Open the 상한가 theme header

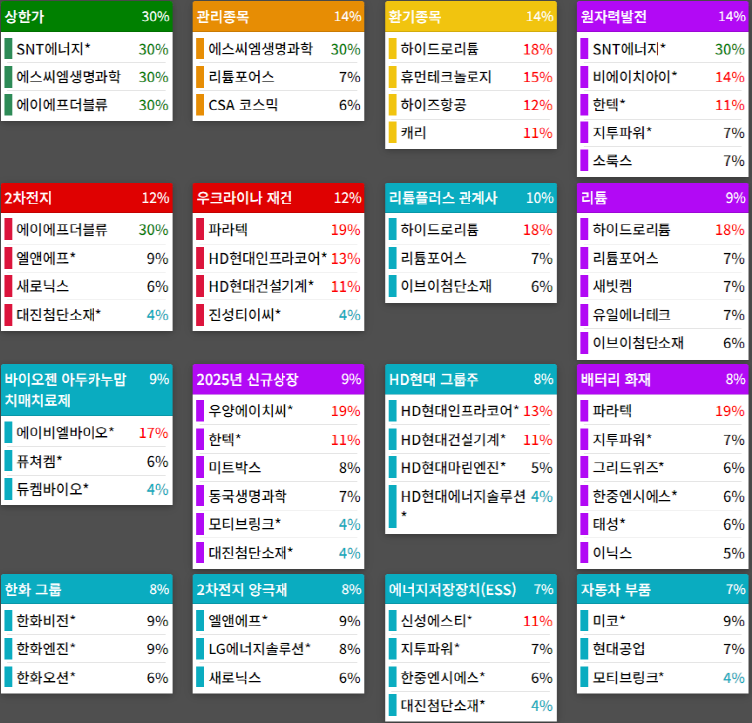coord(87,16)
